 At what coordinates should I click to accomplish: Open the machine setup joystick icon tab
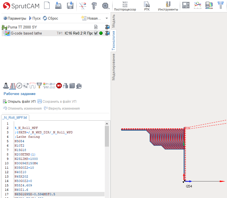[6, 86]
